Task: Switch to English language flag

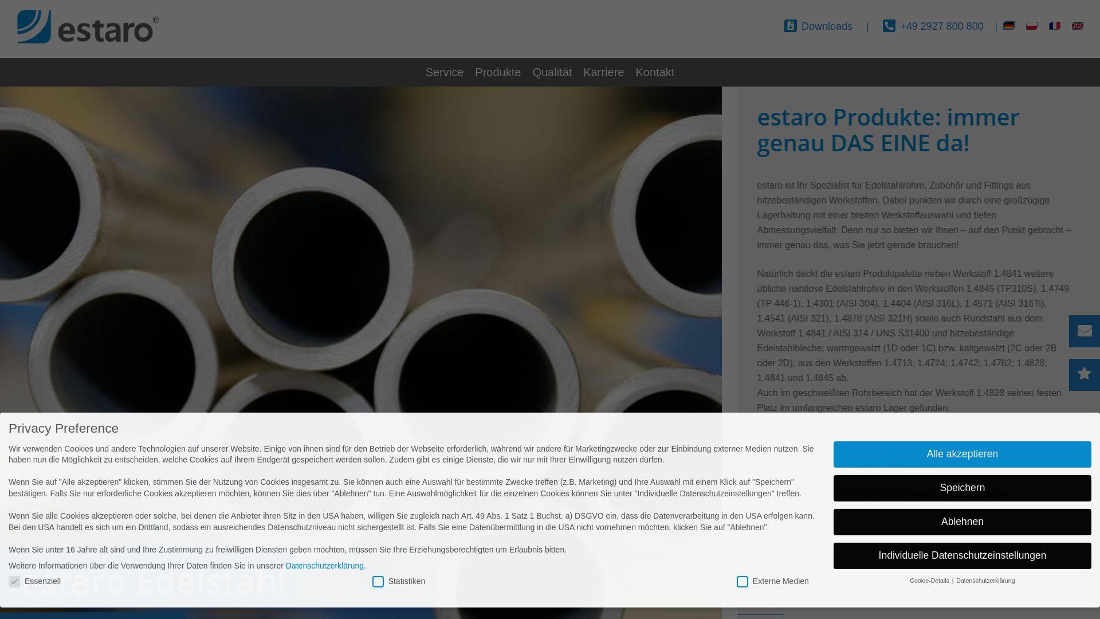Action: 1078,26
